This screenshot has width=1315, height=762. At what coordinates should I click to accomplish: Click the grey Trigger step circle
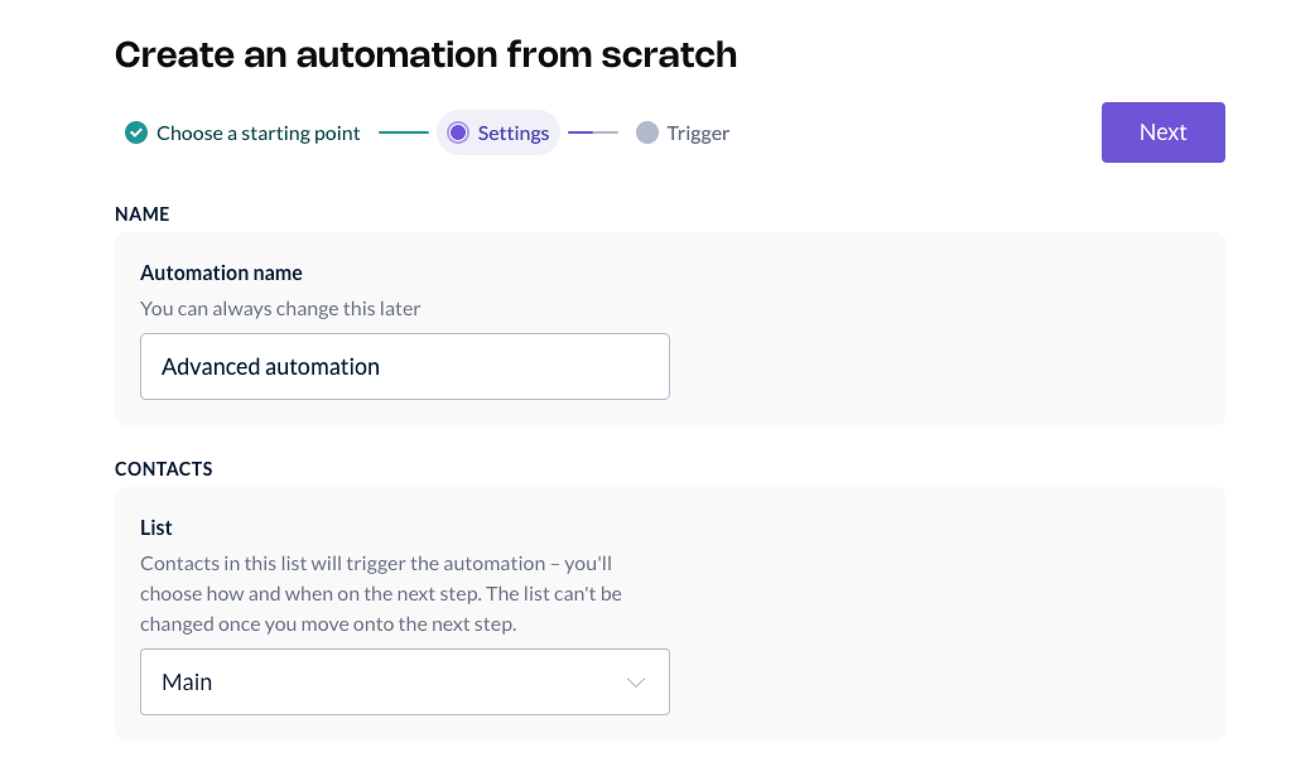tap(647, 133)
